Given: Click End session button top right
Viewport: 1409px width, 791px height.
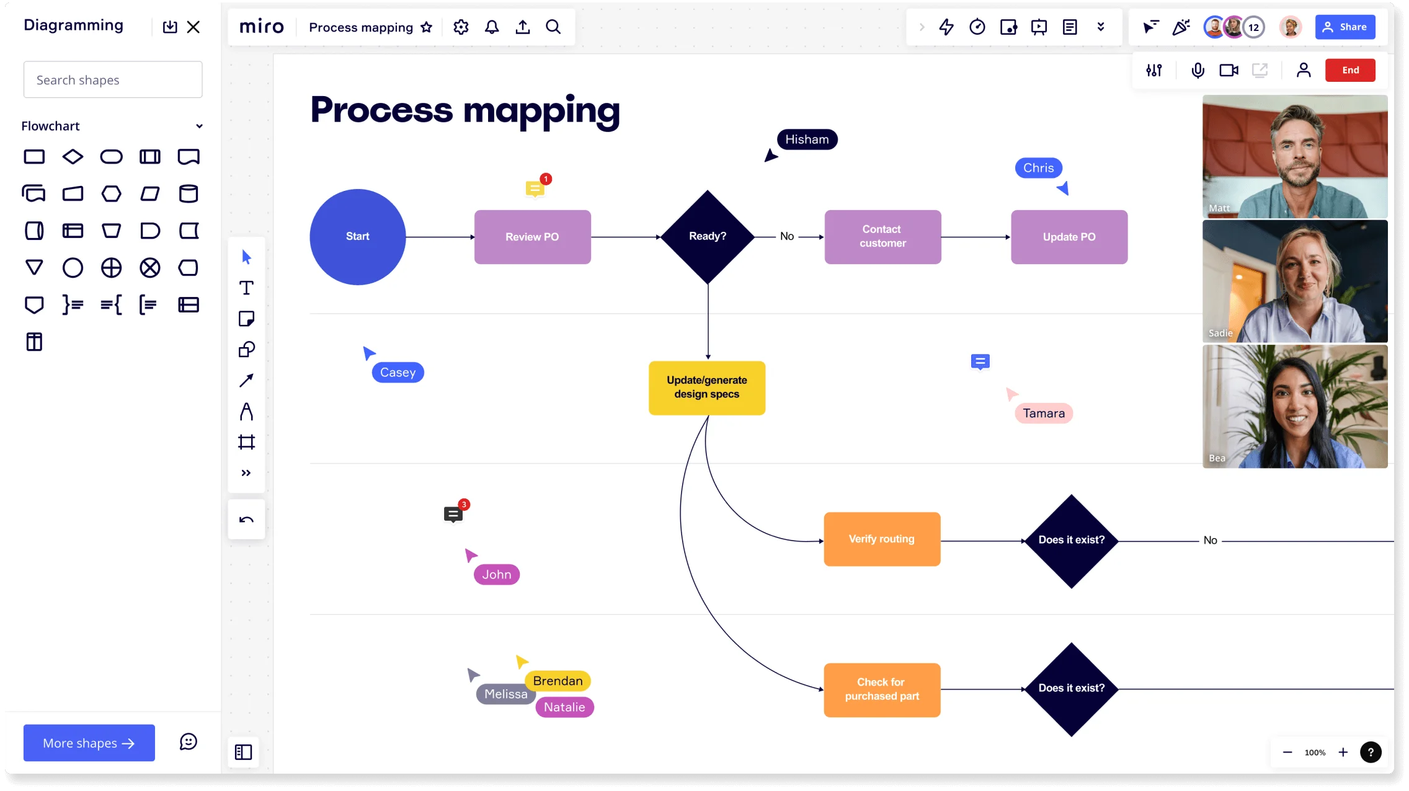Looking at the screenshot, I should click(x=1351, y=69).
